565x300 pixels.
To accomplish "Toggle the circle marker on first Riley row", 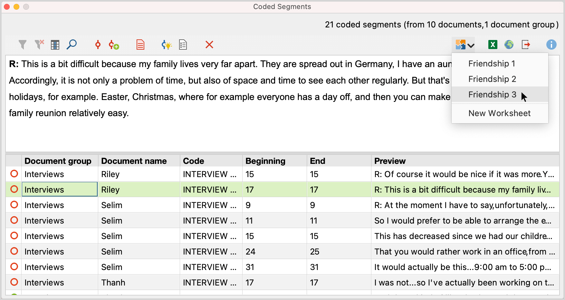I will click(14, 174).
